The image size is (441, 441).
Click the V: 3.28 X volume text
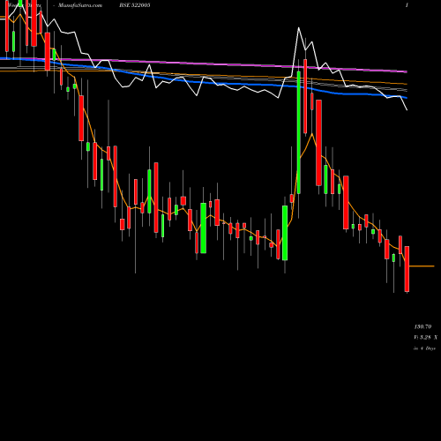pos(426,338)
